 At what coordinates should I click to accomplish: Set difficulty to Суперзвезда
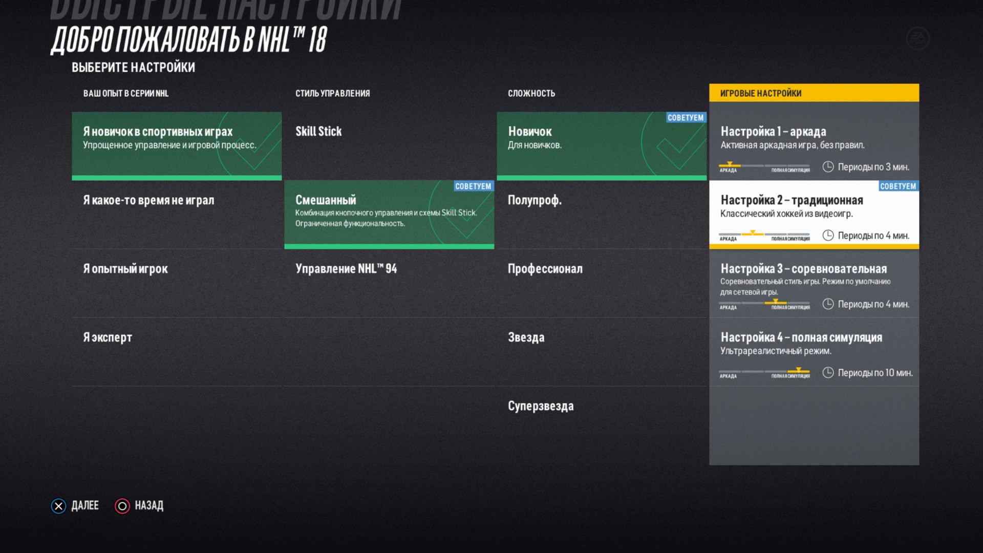602,420
